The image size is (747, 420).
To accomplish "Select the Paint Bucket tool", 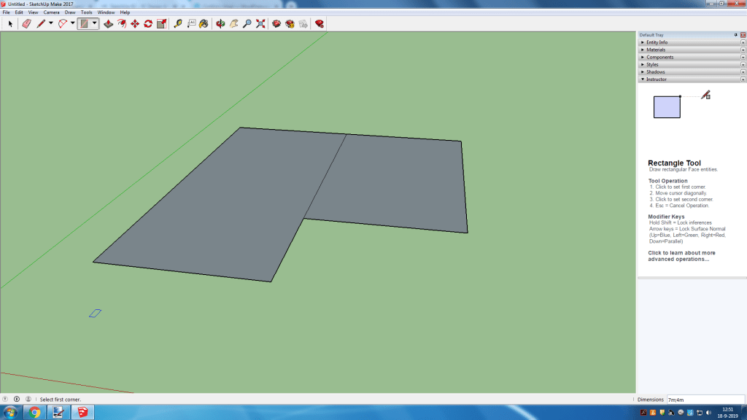I will pos(204,24).
